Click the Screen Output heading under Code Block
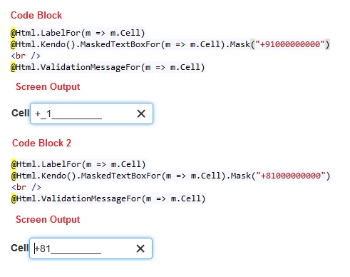350x277 pixels. tap(48, 87)
